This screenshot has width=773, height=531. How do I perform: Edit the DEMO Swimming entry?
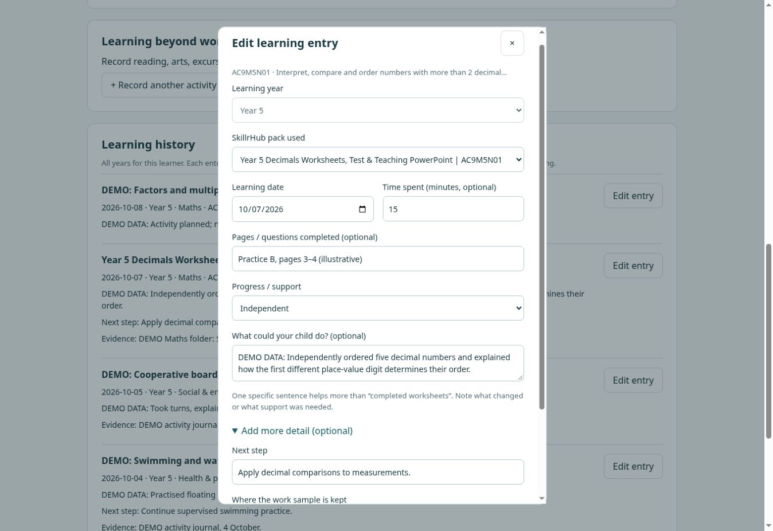coord(633,466)
